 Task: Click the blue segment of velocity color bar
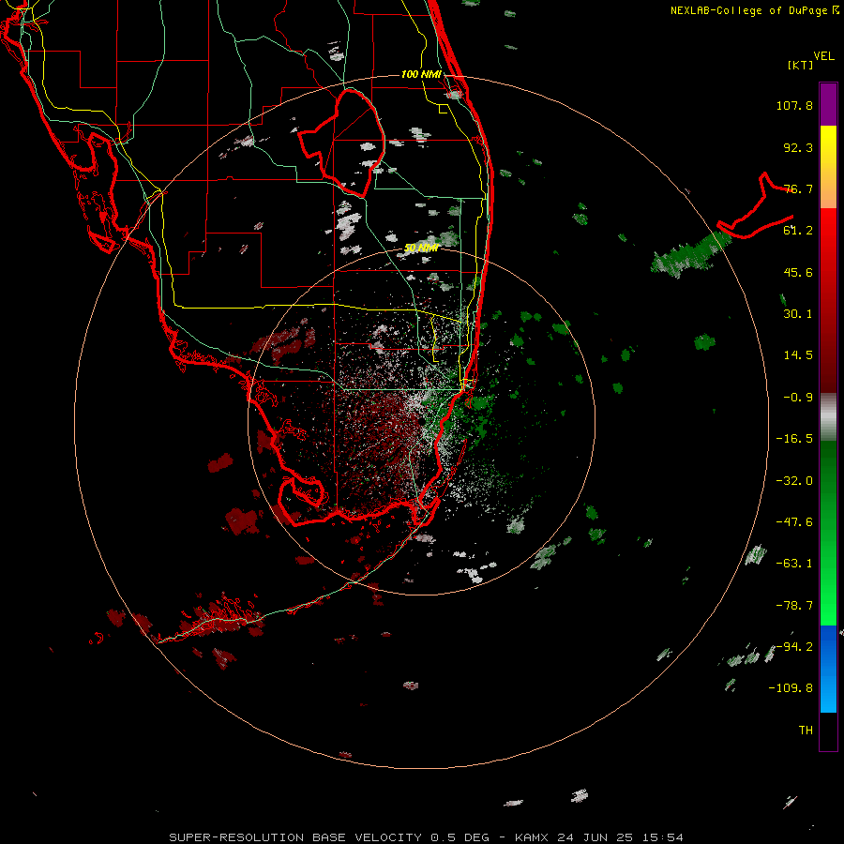828,669
